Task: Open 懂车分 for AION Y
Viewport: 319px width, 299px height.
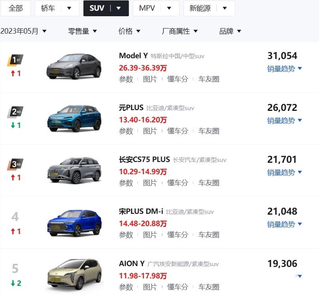Action: tap(177, 287)
